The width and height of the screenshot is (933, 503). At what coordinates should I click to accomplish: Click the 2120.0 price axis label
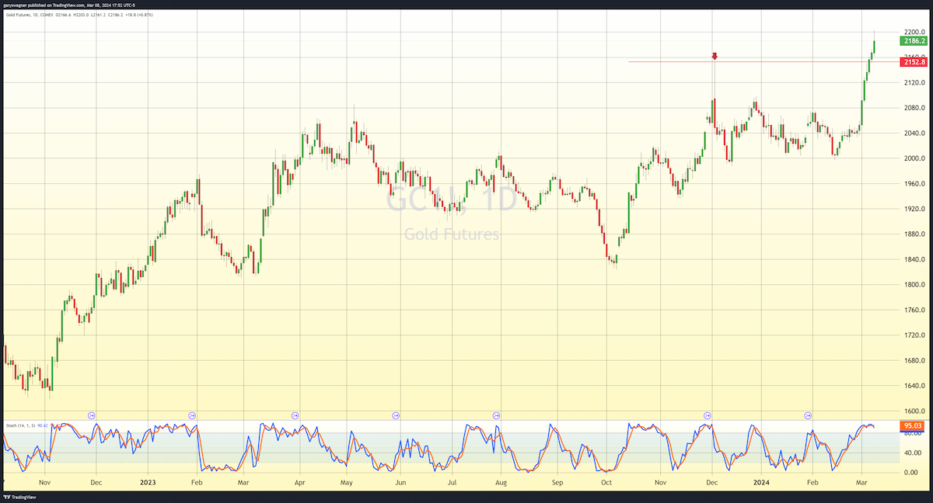914,82
